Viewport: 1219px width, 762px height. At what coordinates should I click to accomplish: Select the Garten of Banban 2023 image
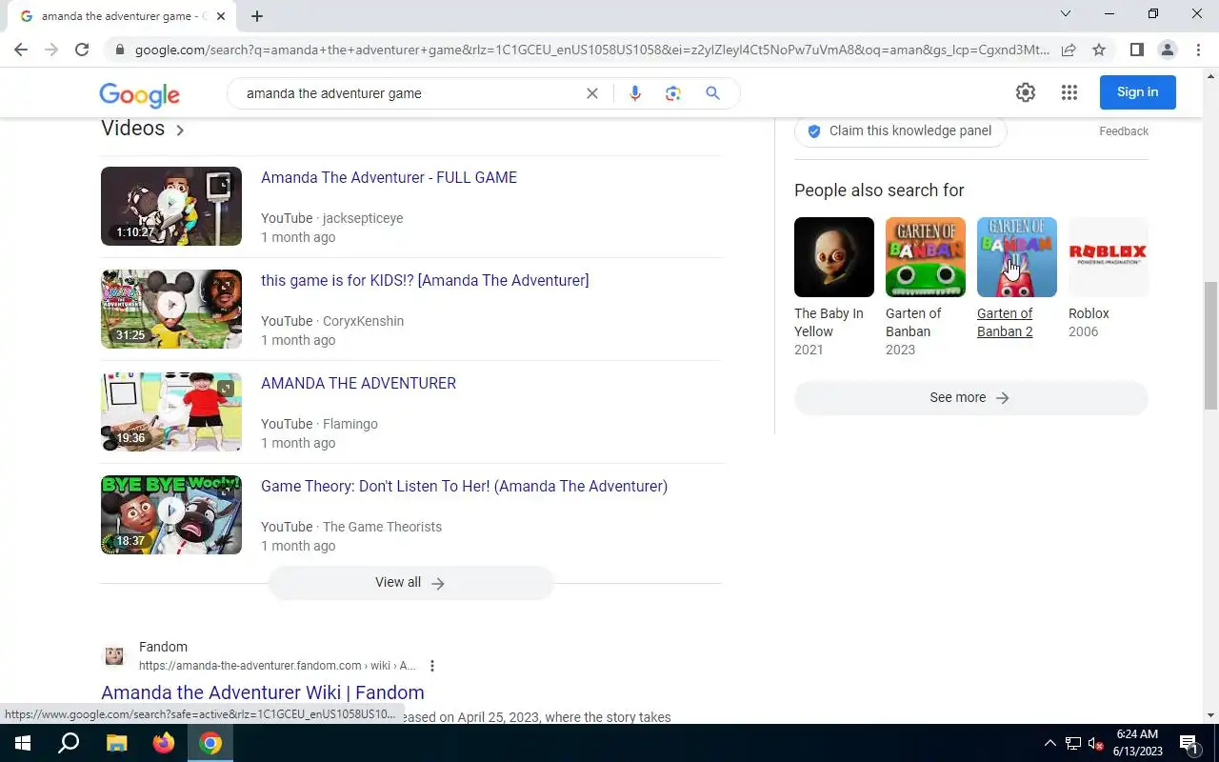[926, 257]
